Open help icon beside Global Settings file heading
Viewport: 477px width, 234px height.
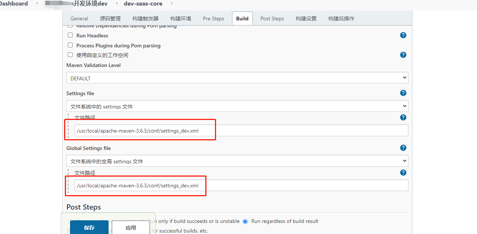(x=403, y=148)
